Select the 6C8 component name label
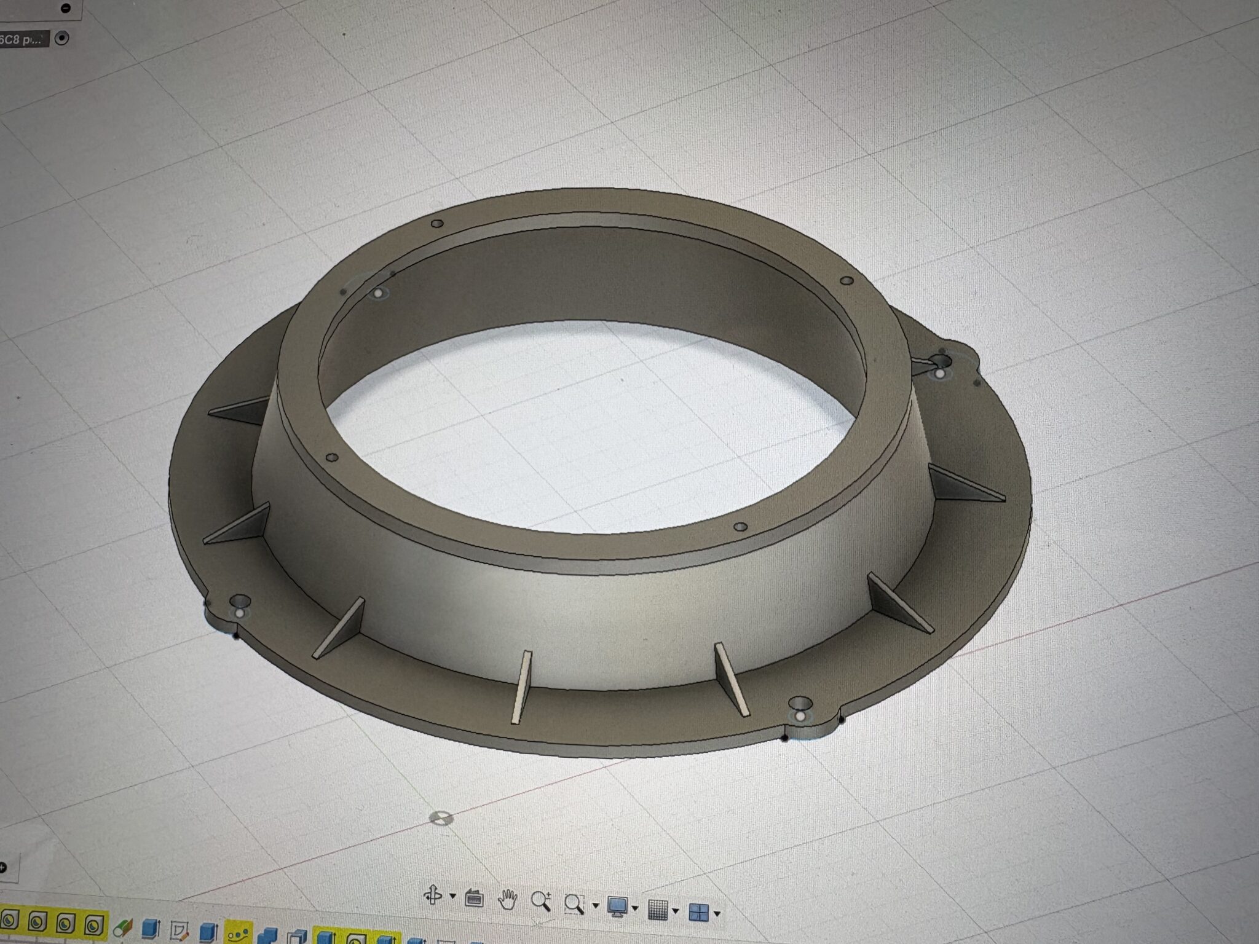The height and width of the screenshot is (944, 1259). [22, 40]
